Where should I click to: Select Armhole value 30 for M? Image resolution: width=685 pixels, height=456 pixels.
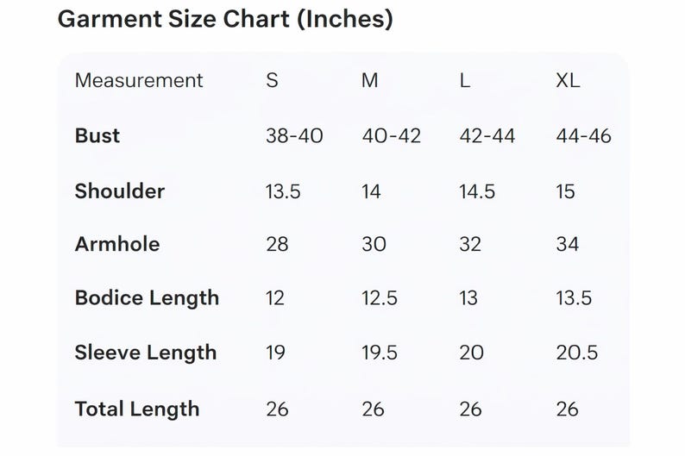click(x=374, y=244)
